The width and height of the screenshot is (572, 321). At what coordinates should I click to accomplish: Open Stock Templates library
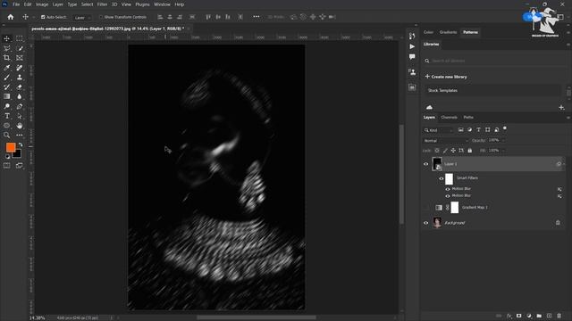pos(492,90)
